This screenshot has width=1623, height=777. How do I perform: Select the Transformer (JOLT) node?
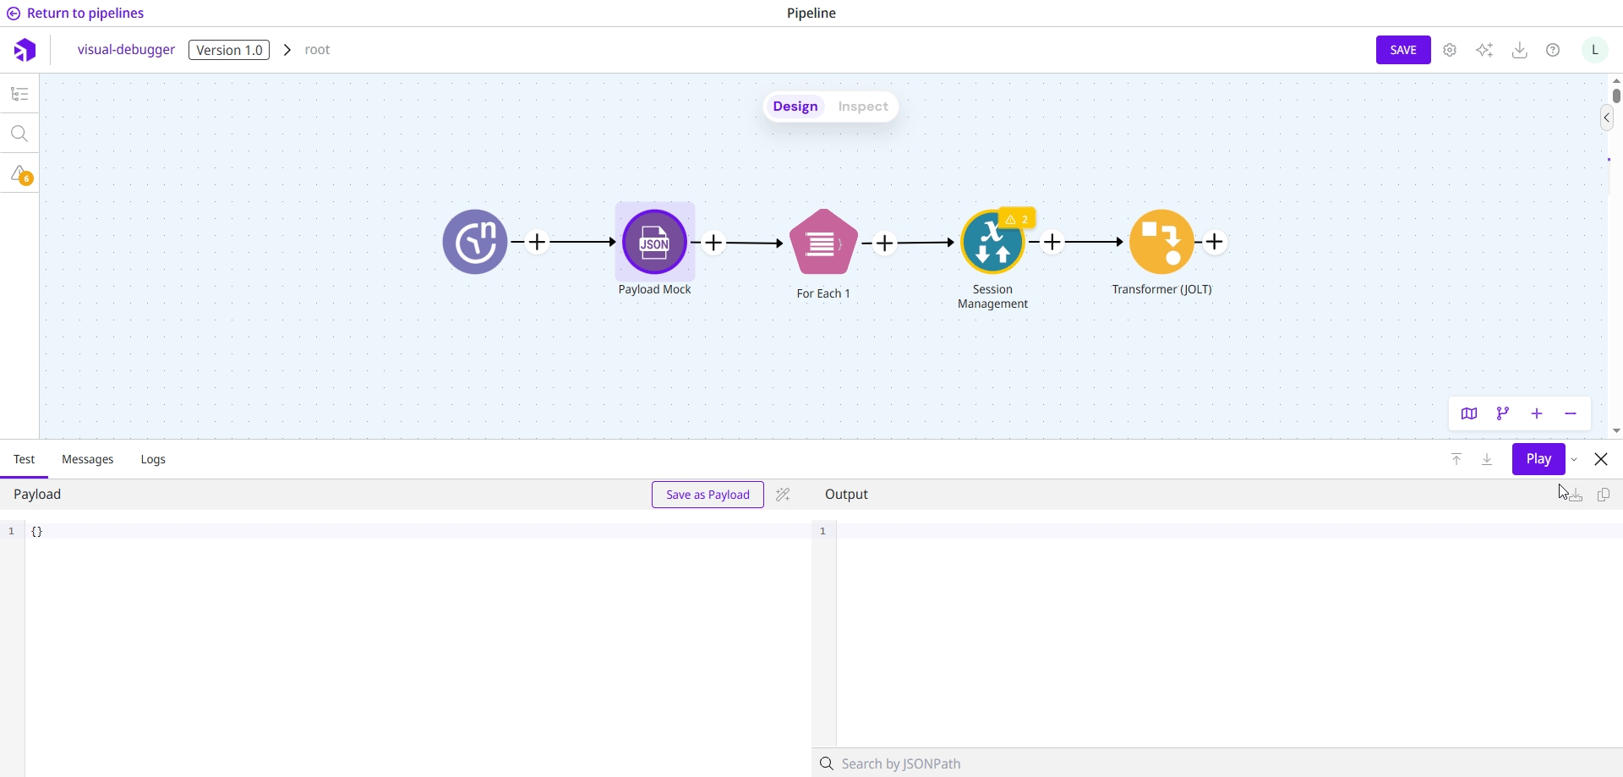click(x=1161, y=243)
